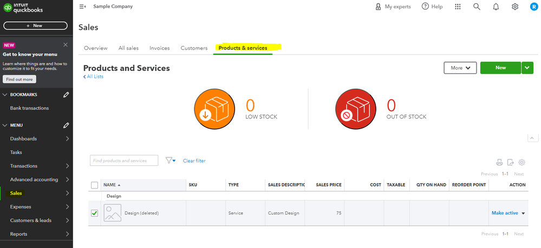Screen dimensions: 541x248
Task: Switch to the All sales tab
Action: (128, 48)
